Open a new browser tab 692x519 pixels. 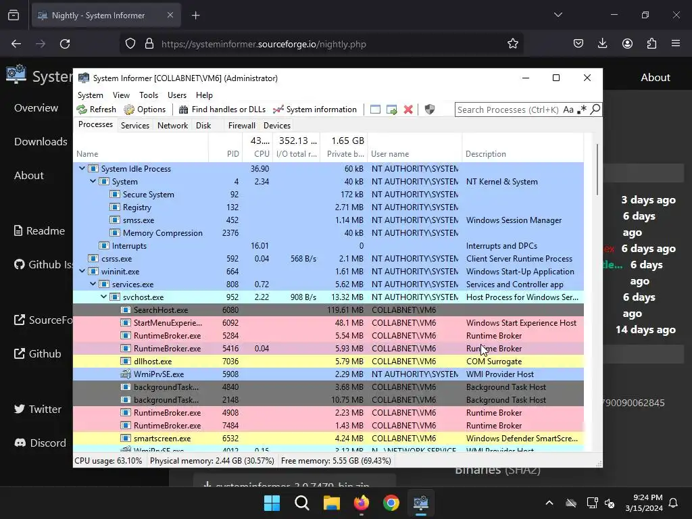[195, 16]
